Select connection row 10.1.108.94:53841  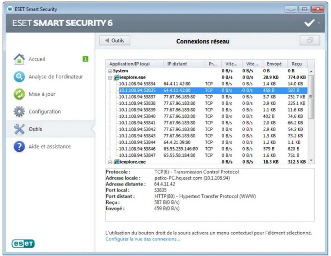pyautogui.click(x=213, y=123)
